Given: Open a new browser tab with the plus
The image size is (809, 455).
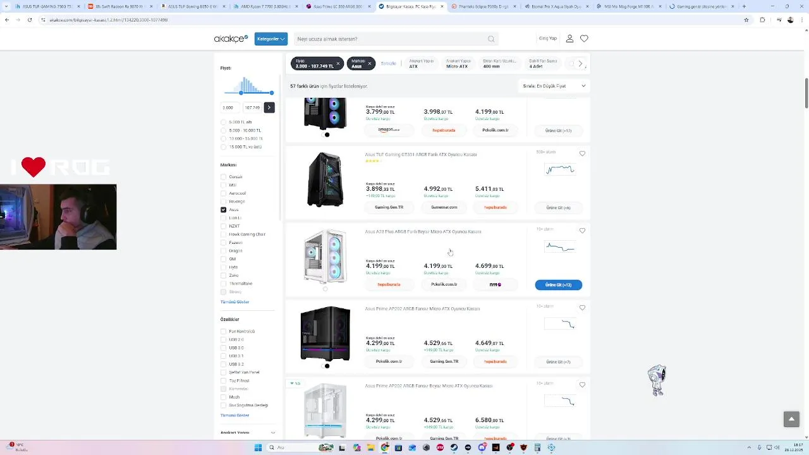Looking at the screenshot, I should (744, 6).
